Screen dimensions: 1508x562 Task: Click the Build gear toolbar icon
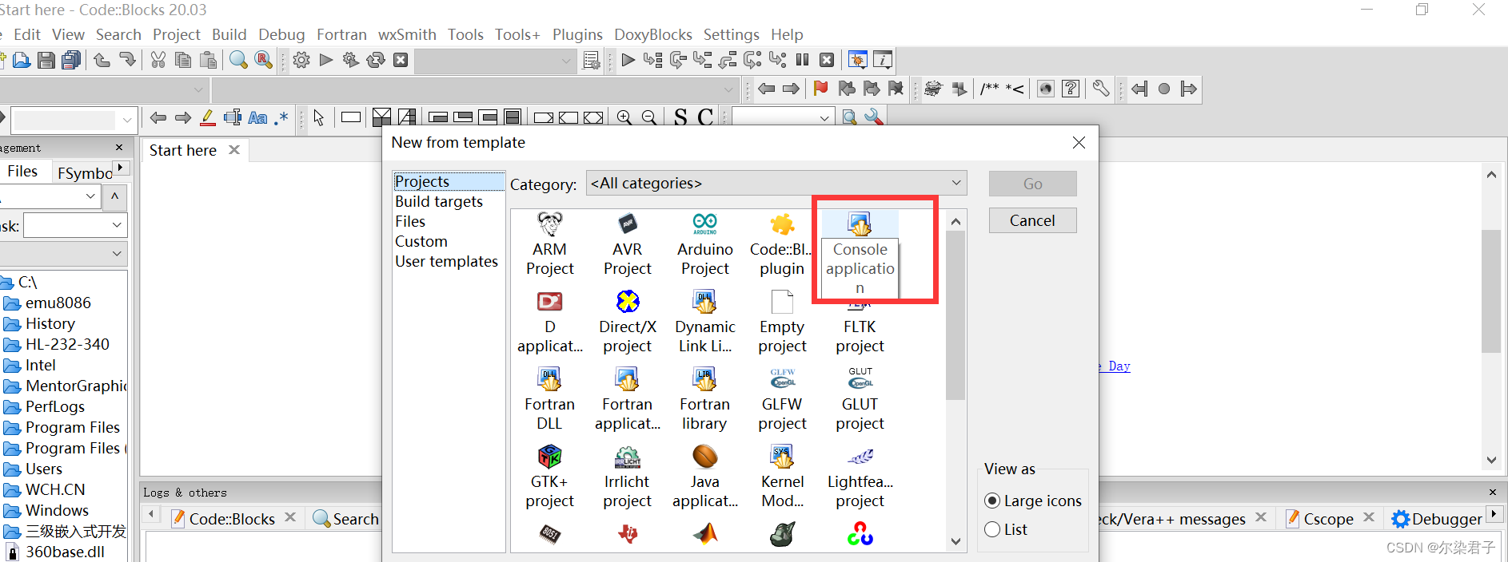(301, 60)
